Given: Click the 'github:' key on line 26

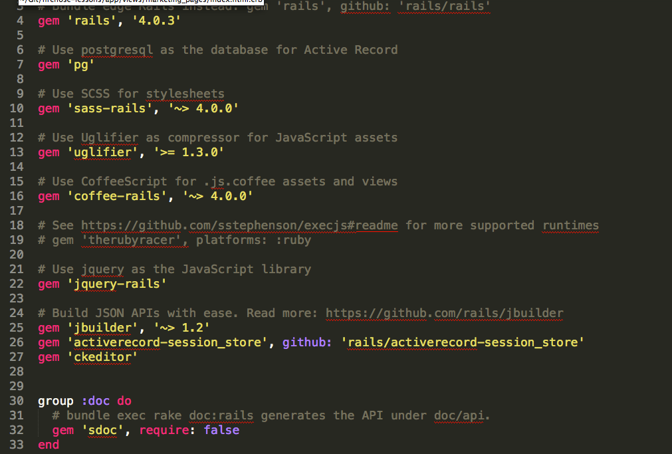Looking at the screenshot, I should pyautogui.click(x=307, y=342).
